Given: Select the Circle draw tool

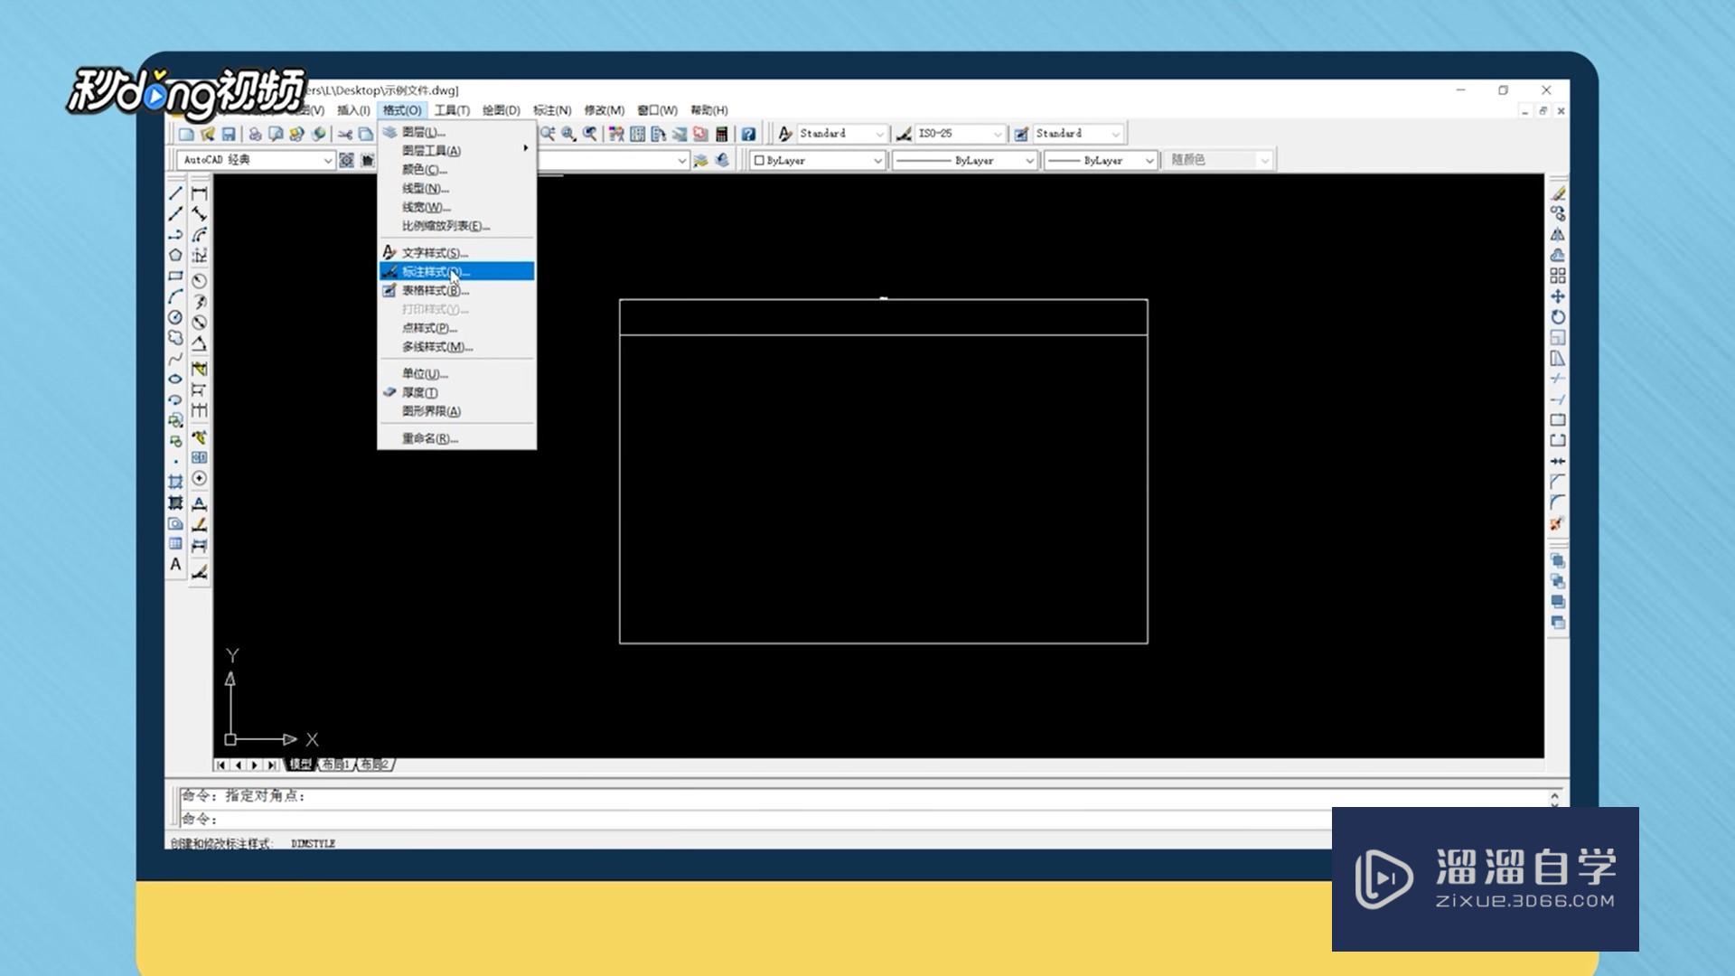Looking at the screenshot, I should point(175,318).
